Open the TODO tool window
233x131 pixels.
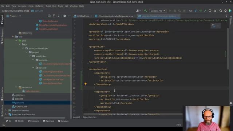[x=19, y=121]
